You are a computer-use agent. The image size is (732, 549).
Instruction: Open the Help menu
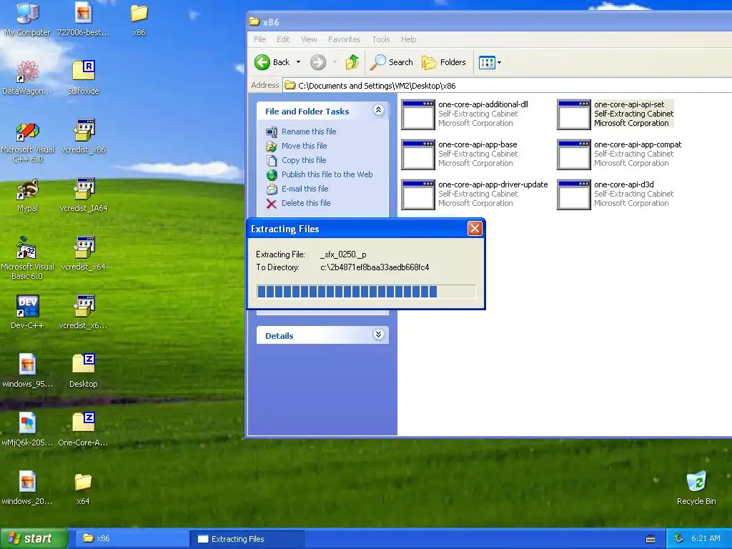pos(408,39)
